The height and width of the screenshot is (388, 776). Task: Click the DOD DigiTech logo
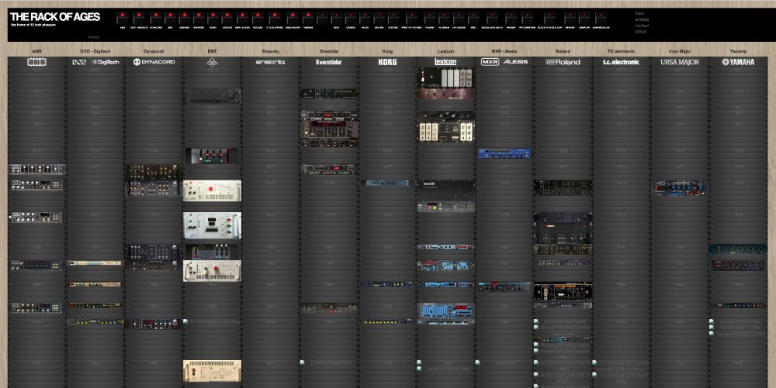click(95, 62)
